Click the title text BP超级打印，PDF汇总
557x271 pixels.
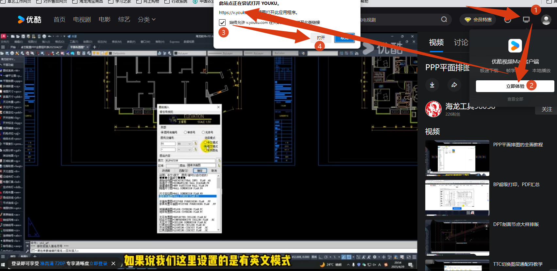[x=516, y=184]
